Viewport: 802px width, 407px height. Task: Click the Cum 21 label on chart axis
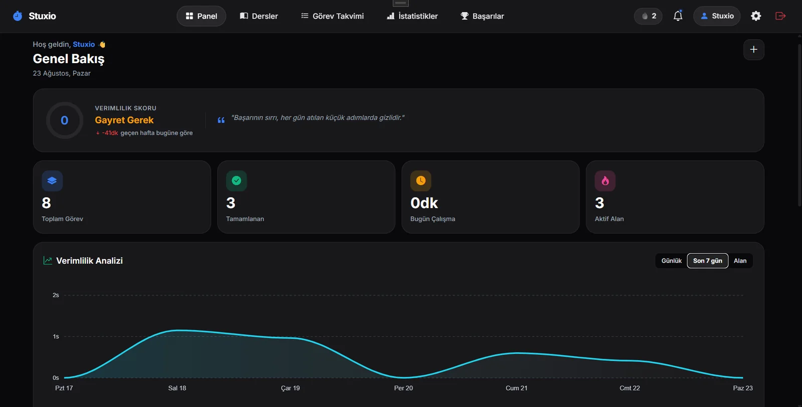[x=516, y=388]
